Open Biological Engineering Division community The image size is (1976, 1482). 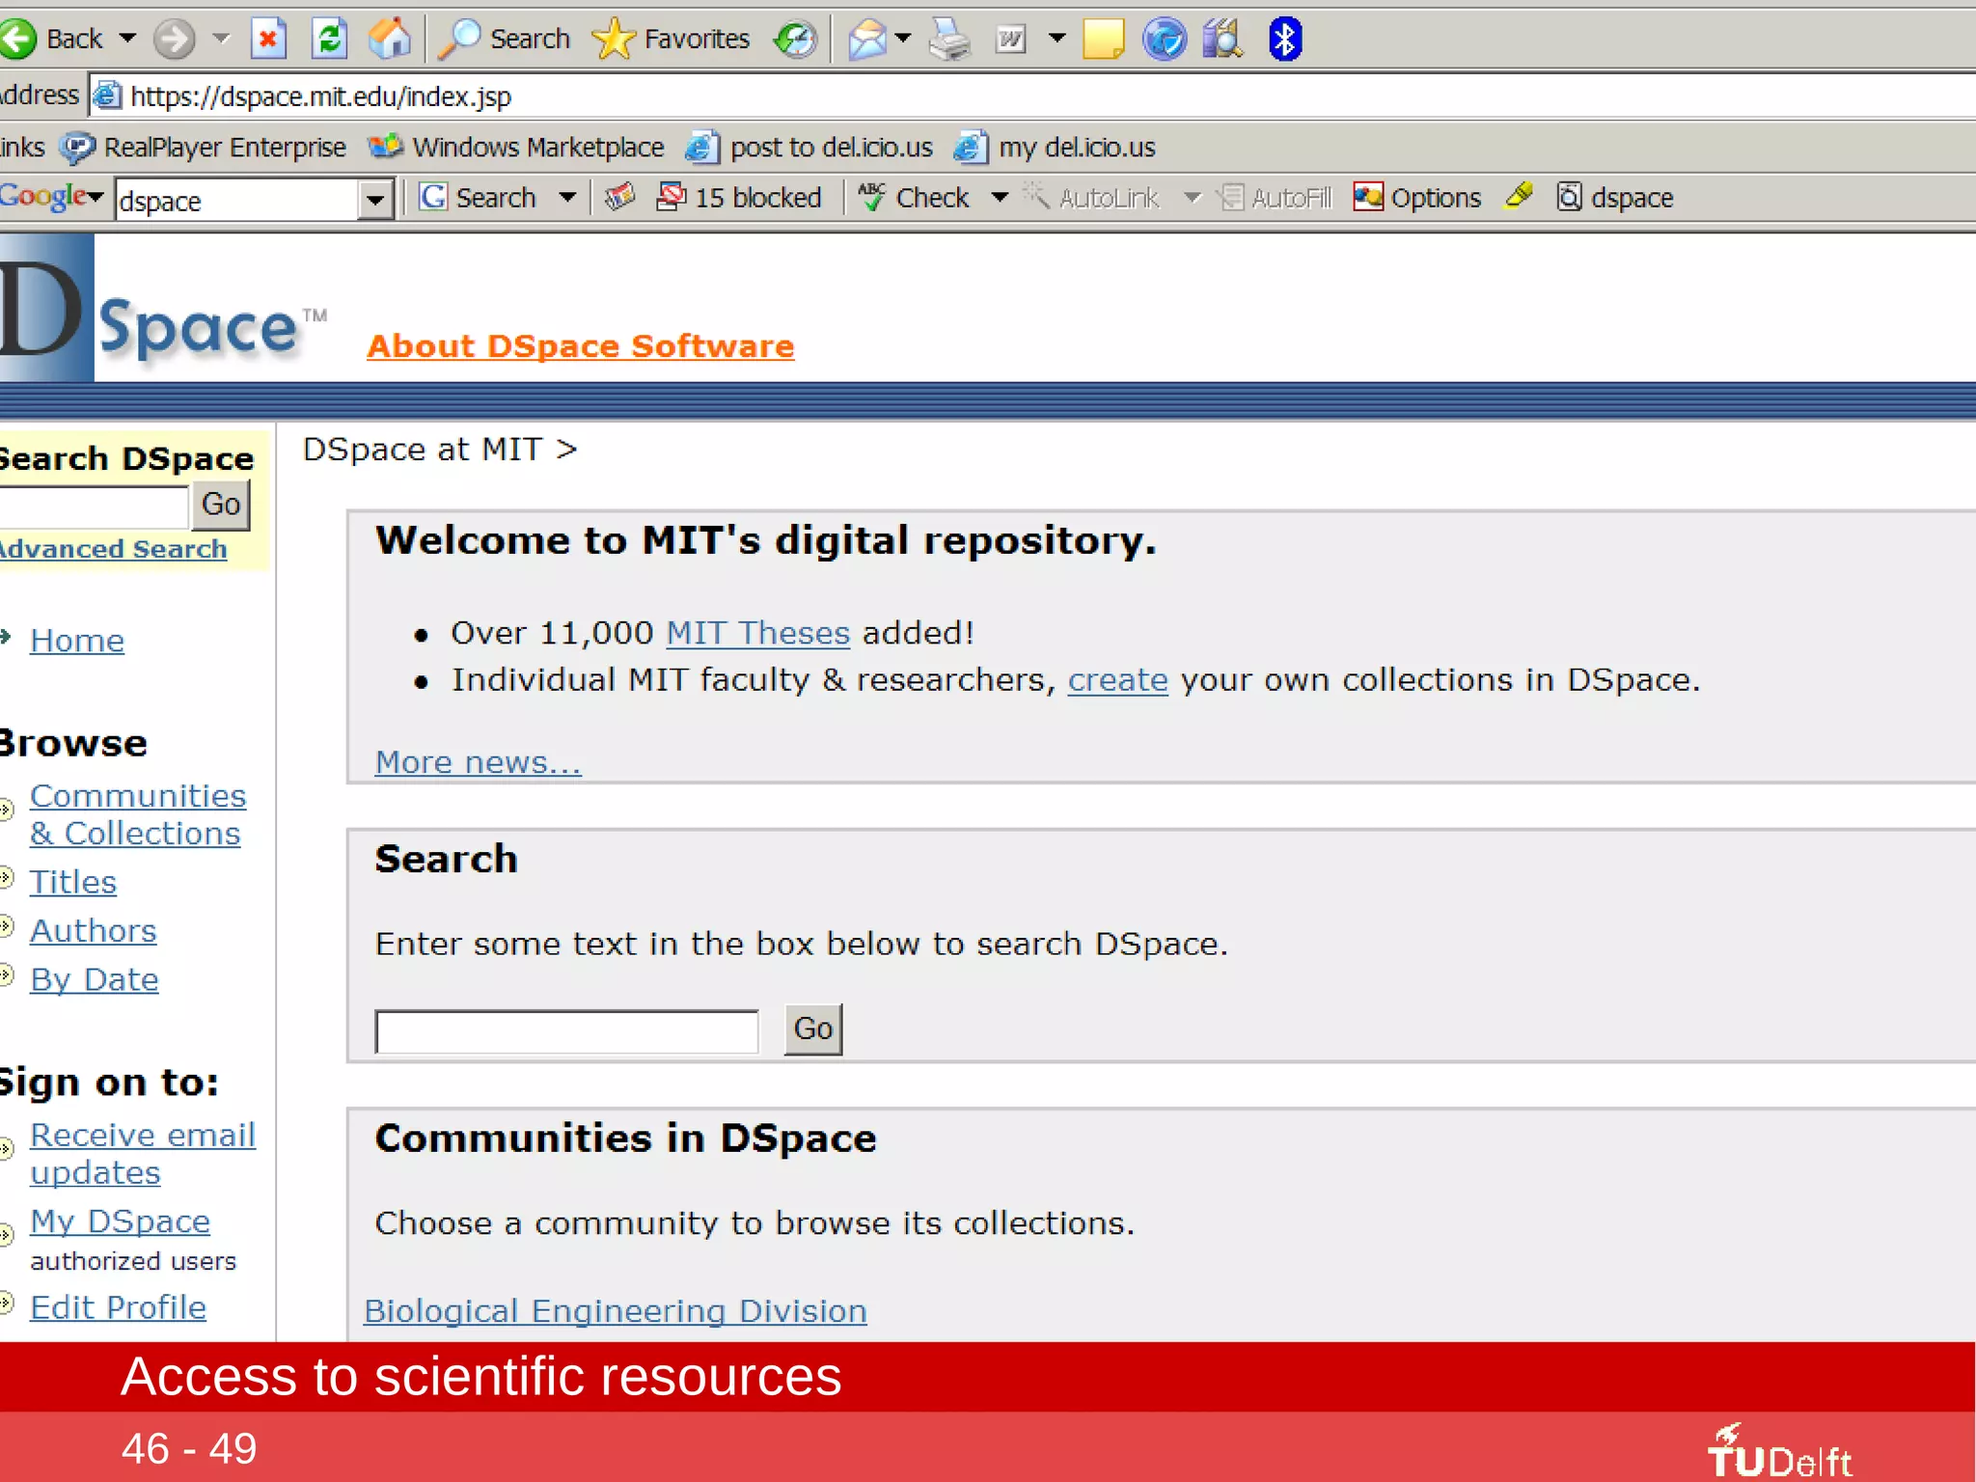616,1311
